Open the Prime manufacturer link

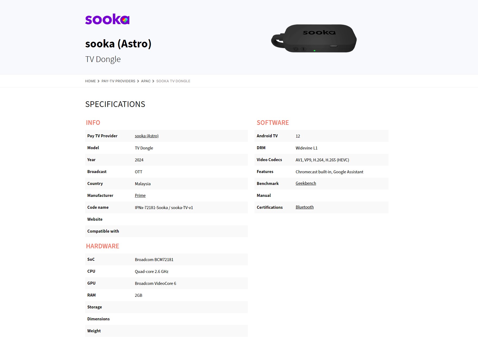(140, 196)
